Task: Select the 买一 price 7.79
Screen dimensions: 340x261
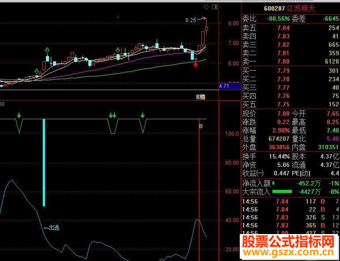Action: (x=283, y=71)
